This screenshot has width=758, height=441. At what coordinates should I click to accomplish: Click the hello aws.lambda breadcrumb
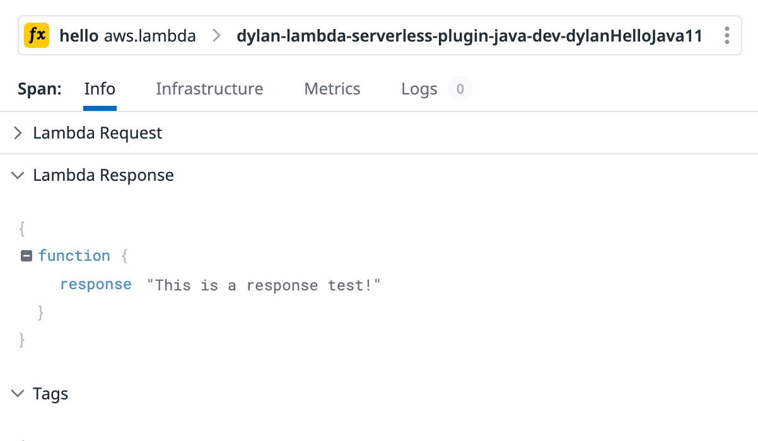click(128, 36)
